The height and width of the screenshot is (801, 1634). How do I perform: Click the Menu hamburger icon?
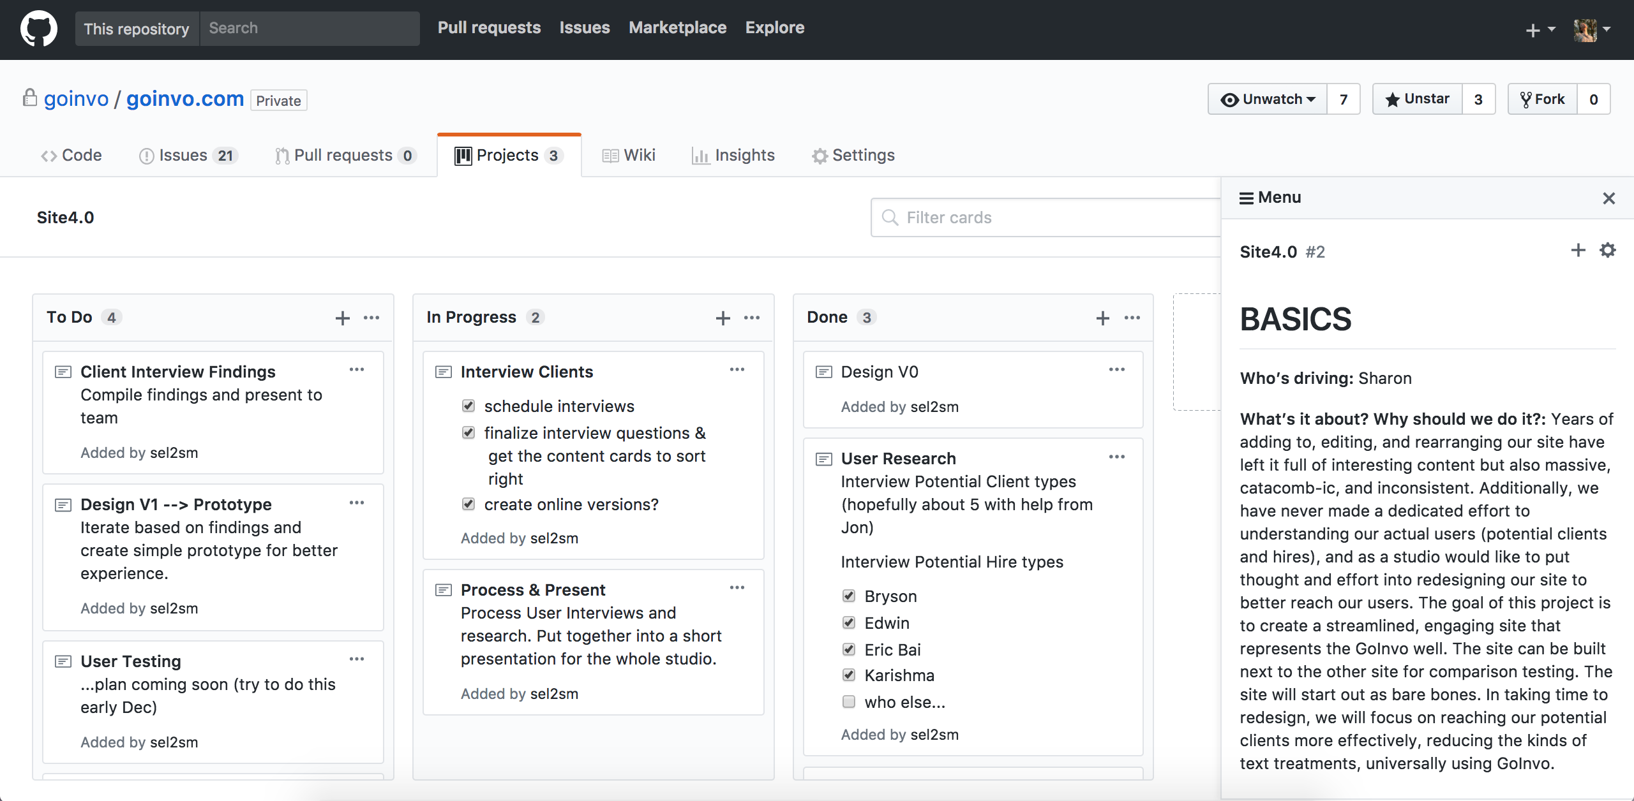pyautogui.click(x=1246, y=198)
